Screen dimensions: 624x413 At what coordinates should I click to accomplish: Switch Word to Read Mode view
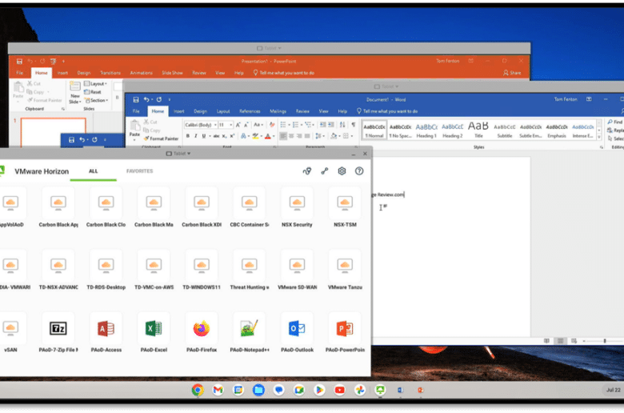[x=546, y=341]
